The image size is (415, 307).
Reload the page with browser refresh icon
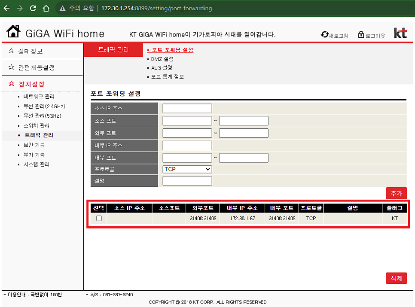click(33, 8)
